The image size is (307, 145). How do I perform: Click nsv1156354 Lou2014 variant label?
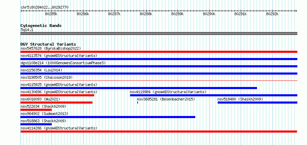point(41,70)
